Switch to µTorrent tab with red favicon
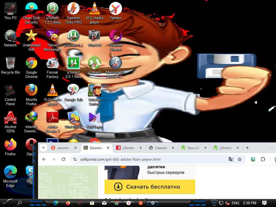 129,148
